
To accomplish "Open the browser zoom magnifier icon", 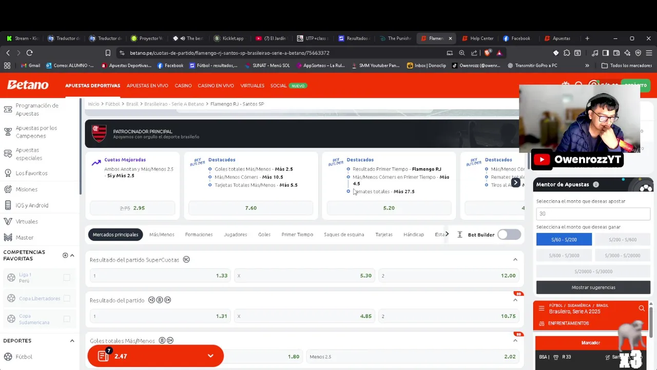I will tap(461, 53).
